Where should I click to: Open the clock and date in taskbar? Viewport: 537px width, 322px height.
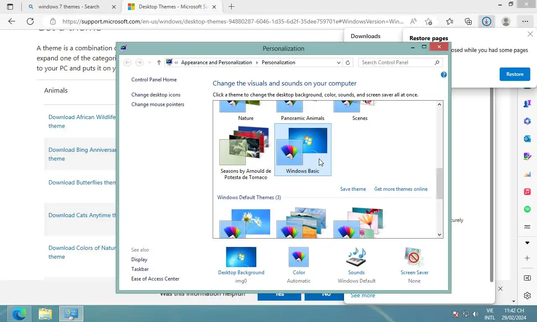click(x=514, y=314)
